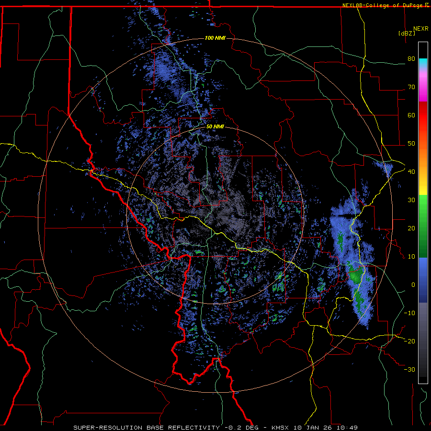
Task: Click the 60 value on dBZ scale
Action: 411,115
